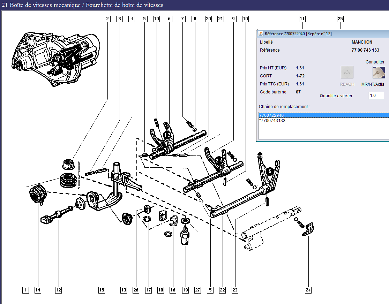
Task: Click the greyed REACH icon
Action: tap(347, 72)
